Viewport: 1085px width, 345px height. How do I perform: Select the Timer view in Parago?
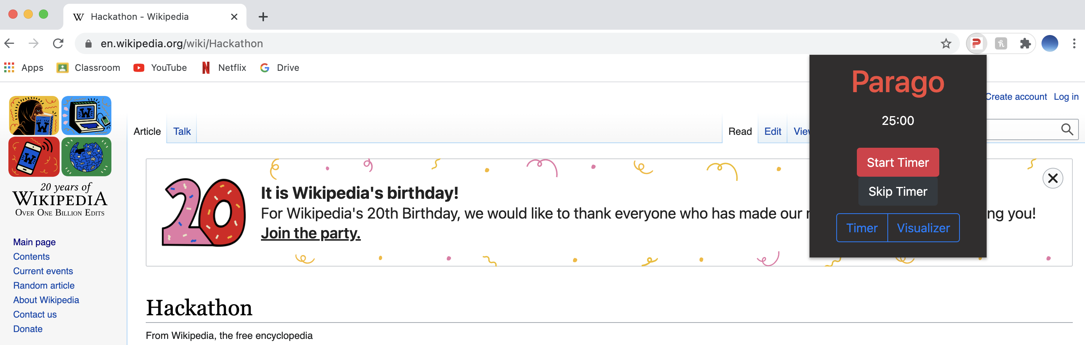[x=862, y=228]
